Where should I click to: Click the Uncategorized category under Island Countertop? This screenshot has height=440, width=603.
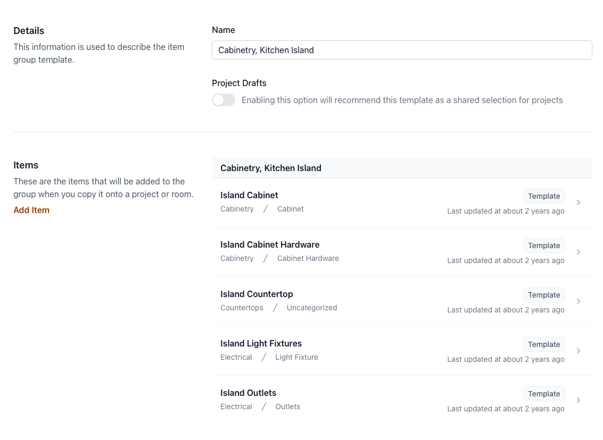point(311,308)
